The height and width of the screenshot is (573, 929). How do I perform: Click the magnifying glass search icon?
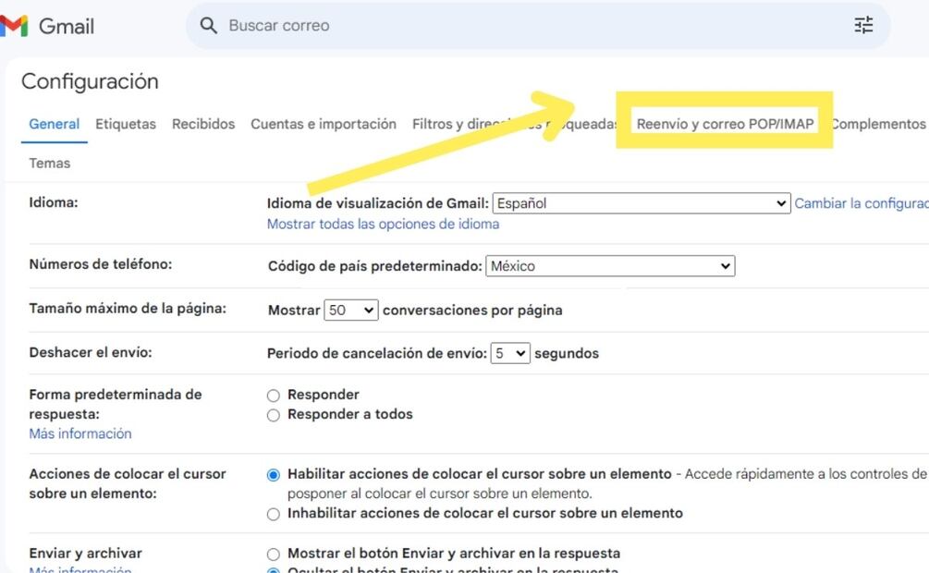tap(210, 26)
